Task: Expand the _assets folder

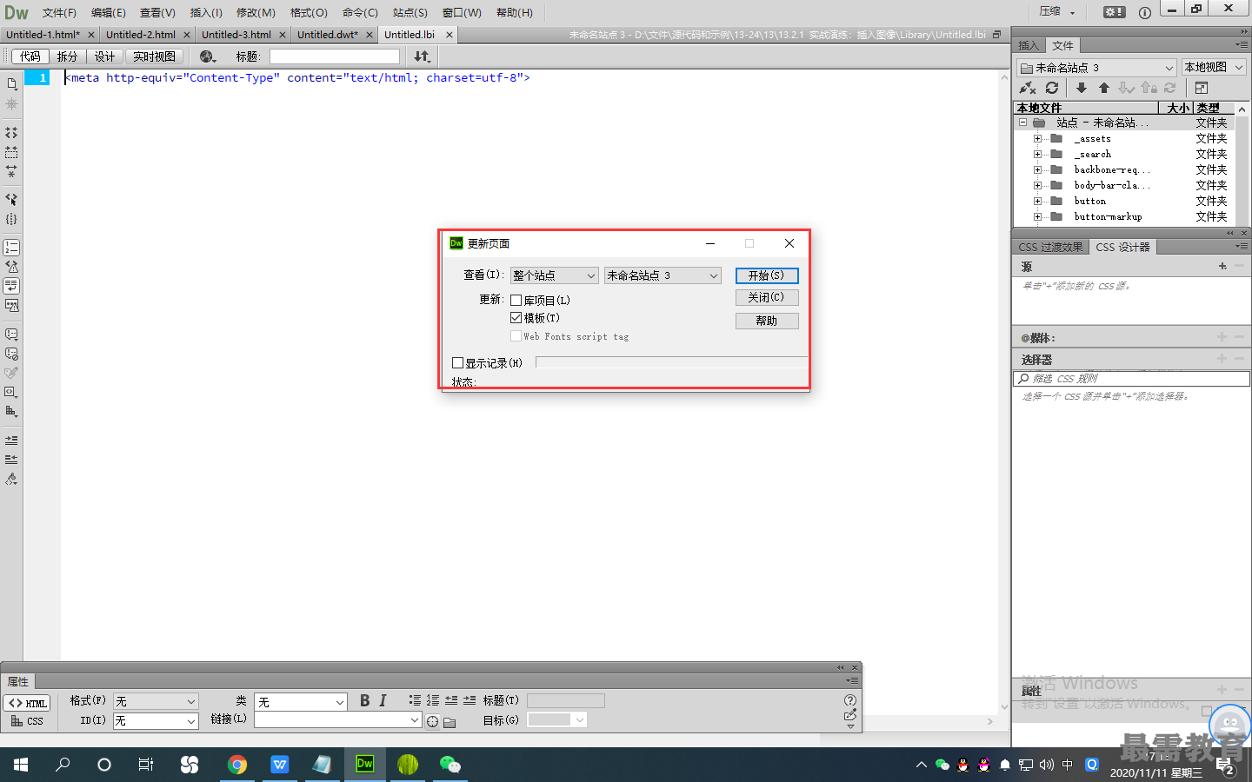Action: point(1037,139)
